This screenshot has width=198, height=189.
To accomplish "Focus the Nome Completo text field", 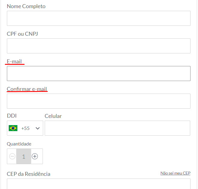I will tap(98, 18).
